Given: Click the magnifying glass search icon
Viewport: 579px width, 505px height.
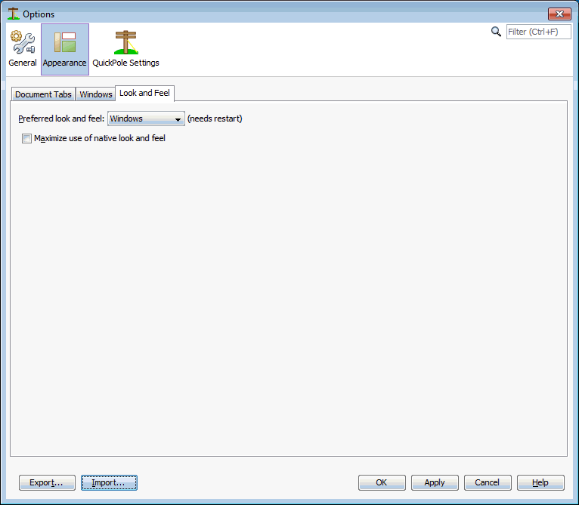Looking at the screenshot, I should tap(496, 32).
